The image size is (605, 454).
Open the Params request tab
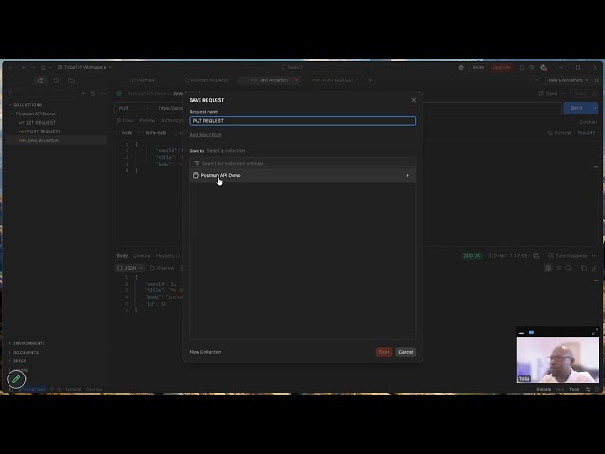[147, 121]
